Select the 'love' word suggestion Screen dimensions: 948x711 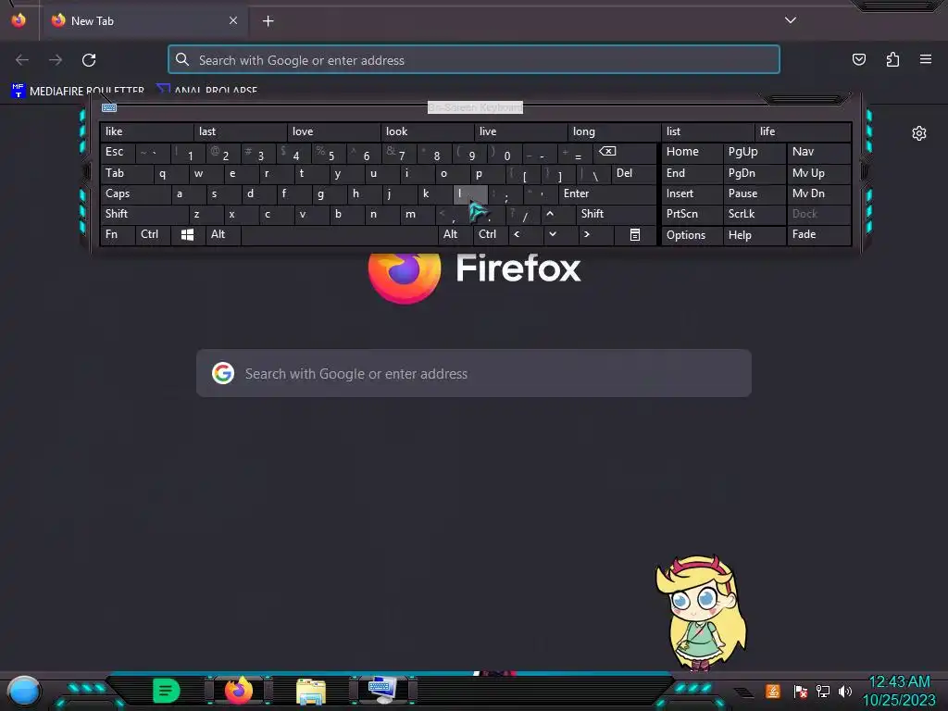[333, 131]
